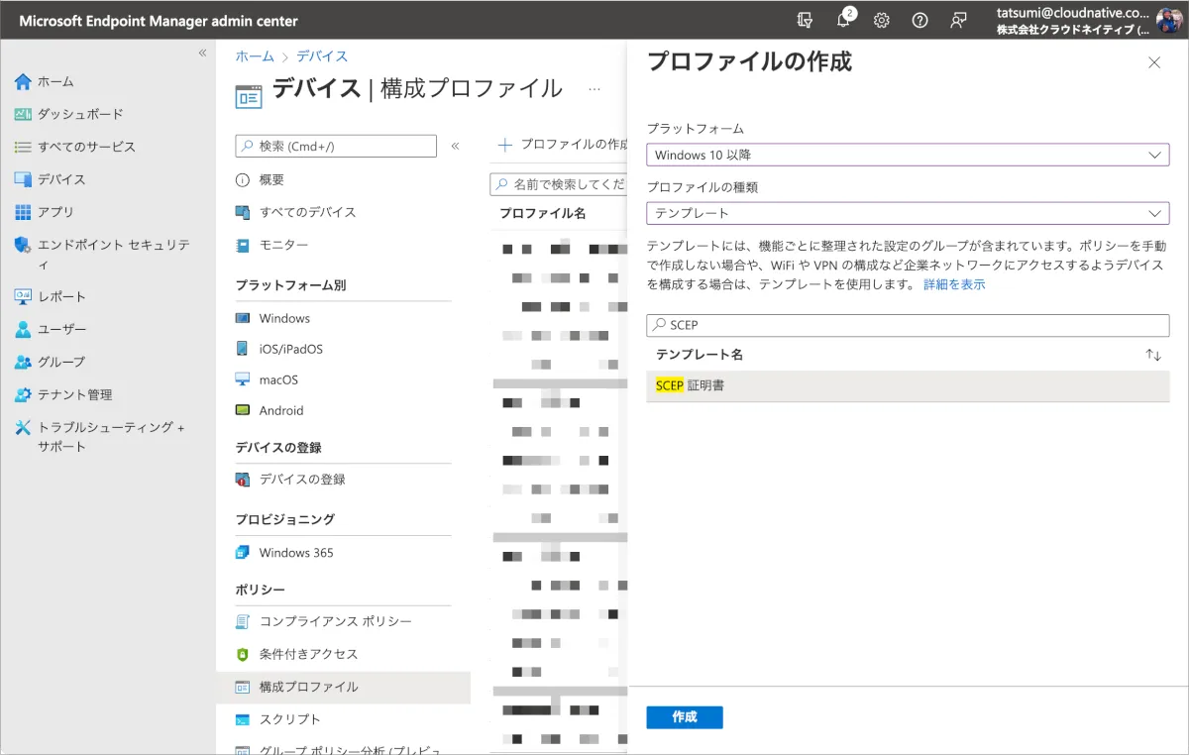Select the SCEP certificate template row
This screenshot has width=1189, height=755.
point(907,385)
